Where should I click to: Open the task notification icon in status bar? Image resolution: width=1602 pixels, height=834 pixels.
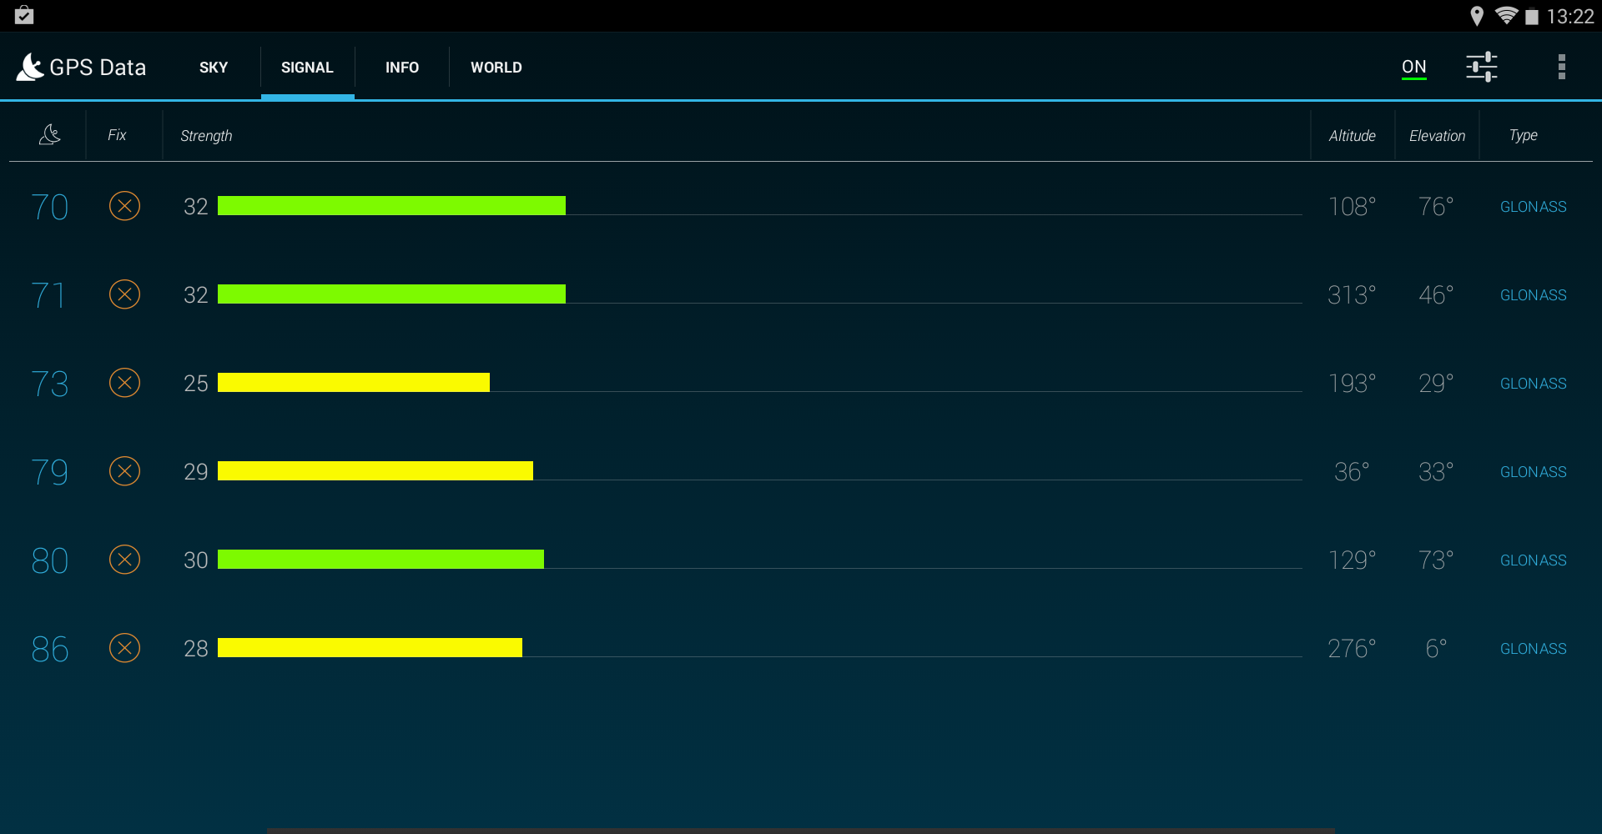click(x=24, y=15)
